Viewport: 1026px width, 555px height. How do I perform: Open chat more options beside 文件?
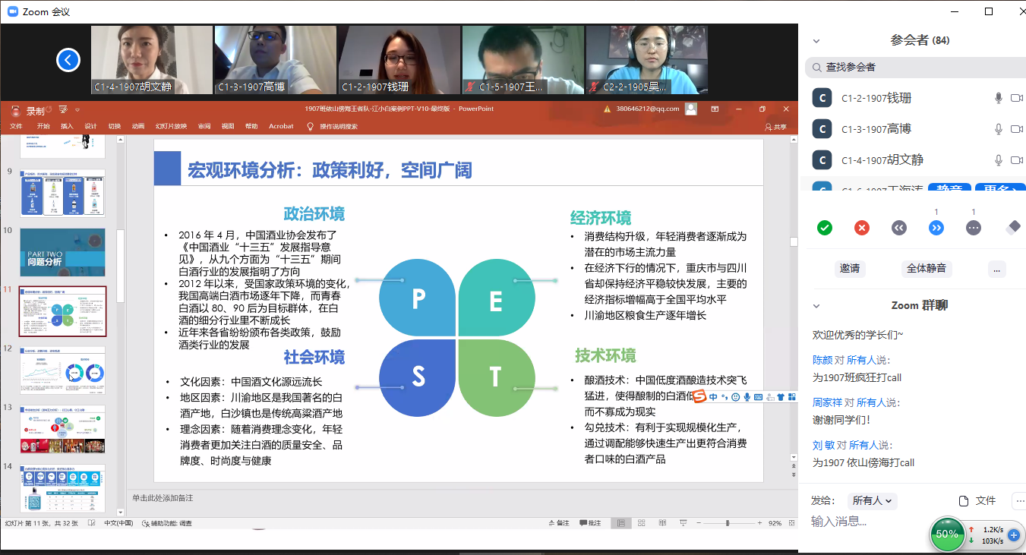pyautogui.click(x=1019, y=501)
